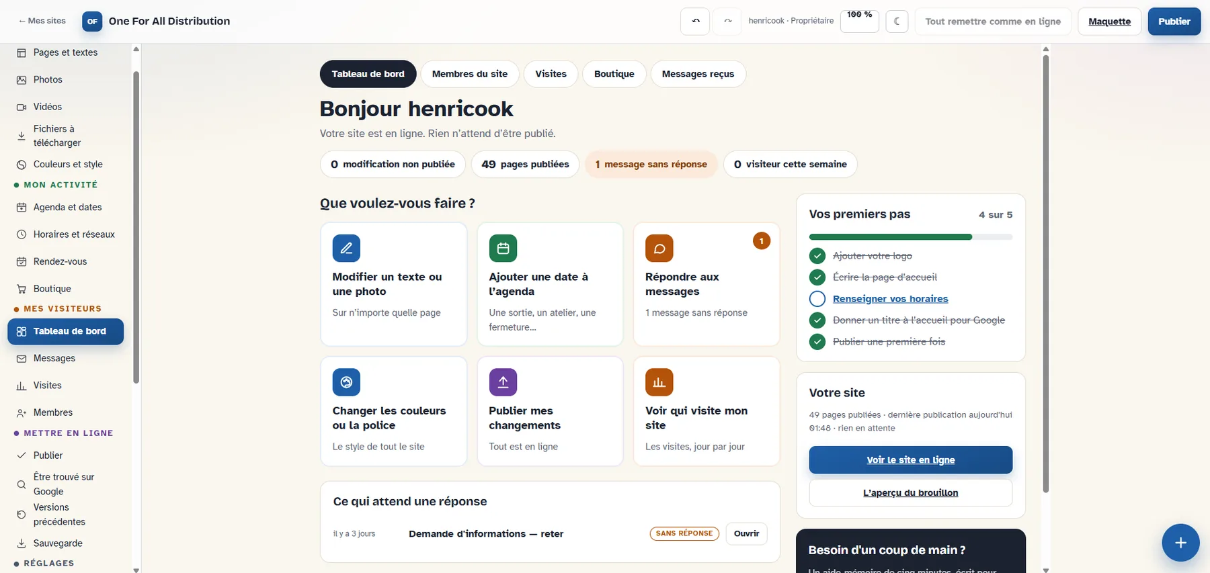Open Sauvegarde in the sidebar
This screenshot has width=1210, height=573.
[x=66, y=543]
